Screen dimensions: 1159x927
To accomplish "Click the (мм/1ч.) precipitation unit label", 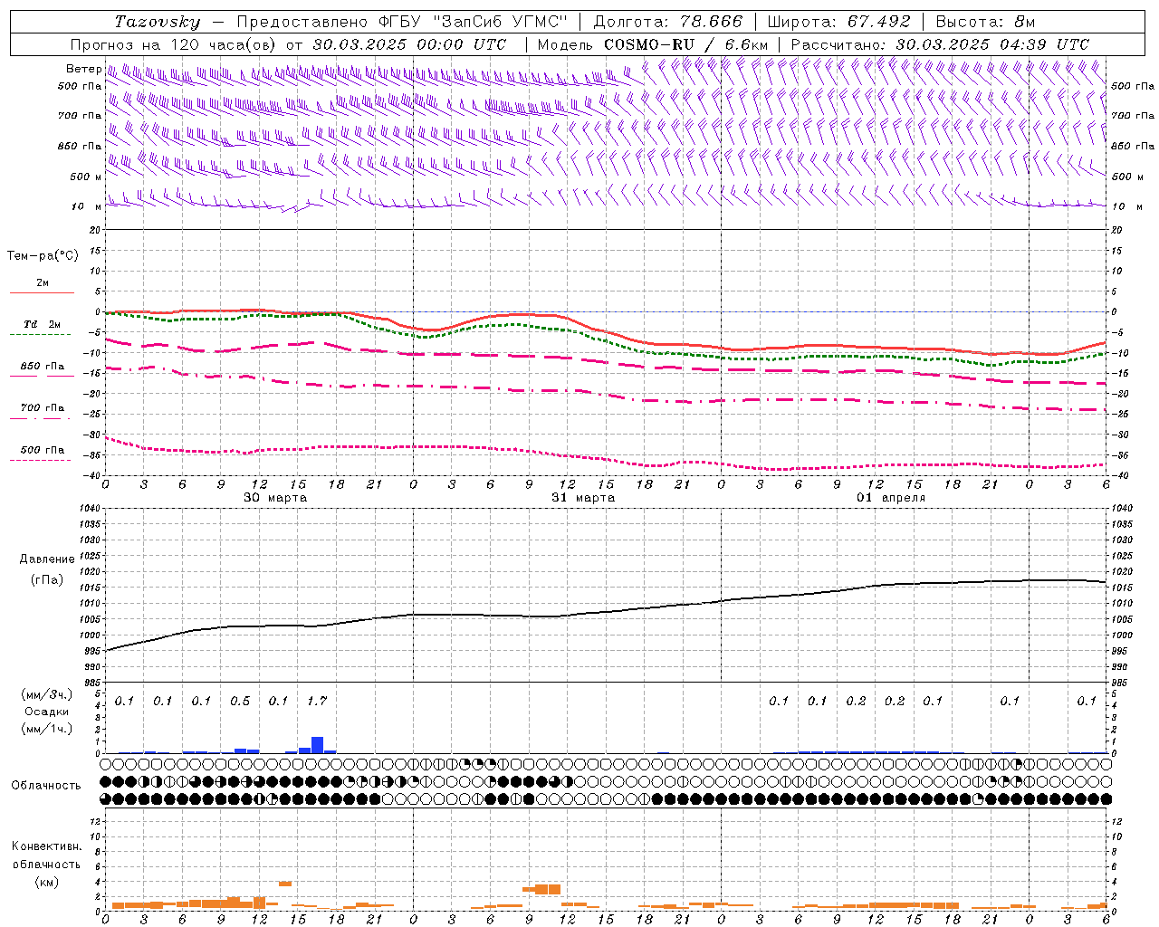I will pyautogui.click(x=46, y=729).
